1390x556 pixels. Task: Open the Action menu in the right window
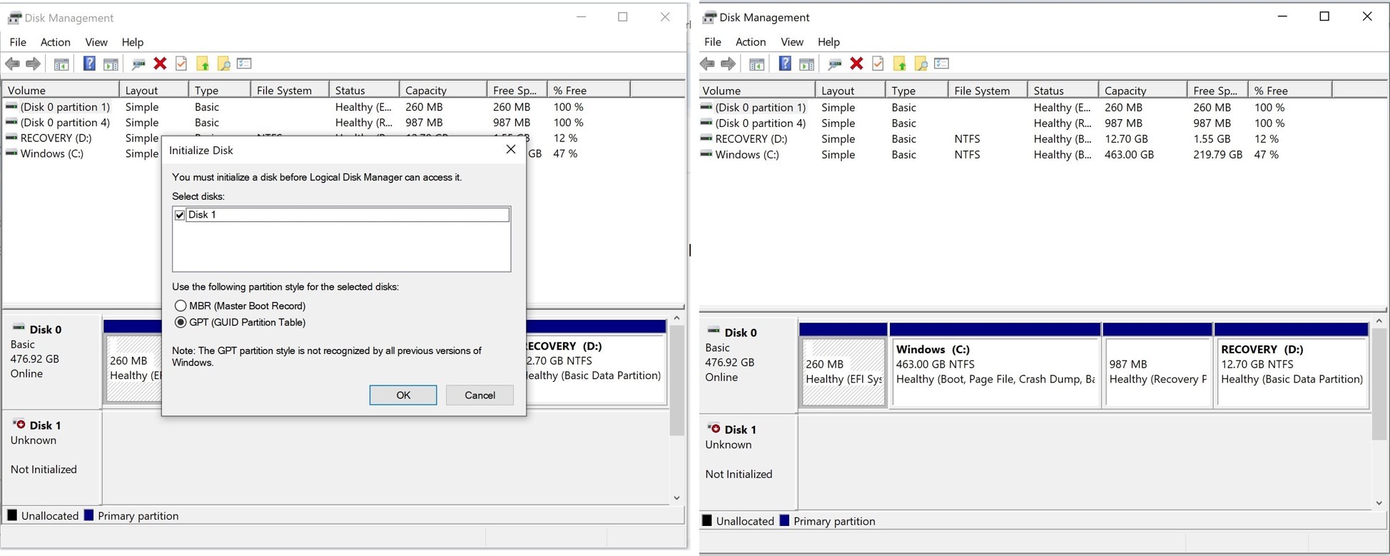(x=751, y=42)
